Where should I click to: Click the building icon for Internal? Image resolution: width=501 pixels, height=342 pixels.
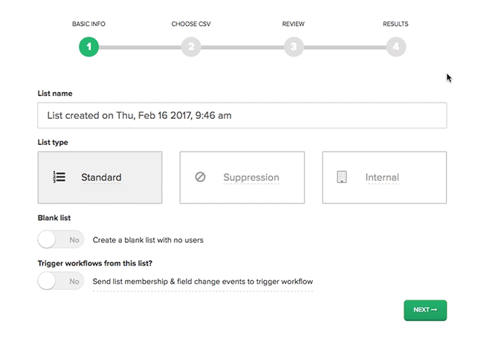coord(342,177)
